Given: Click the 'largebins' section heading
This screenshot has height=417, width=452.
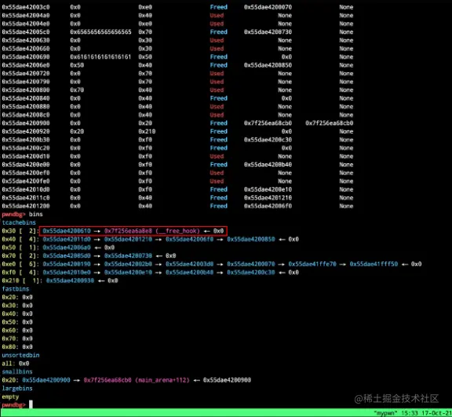Looking at the screenshot, I should pos(17,389).
